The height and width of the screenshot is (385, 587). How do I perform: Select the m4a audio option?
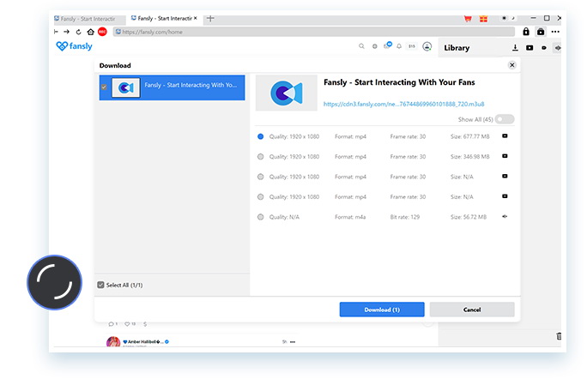261,217
